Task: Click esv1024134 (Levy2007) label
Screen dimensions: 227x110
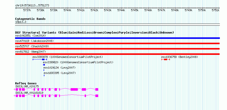Action: pyautogui.click(x=59, y=68)
